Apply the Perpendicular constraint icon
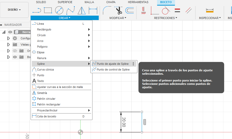The height and width of the screenshot is (139, 232). (x=155, y=10)
